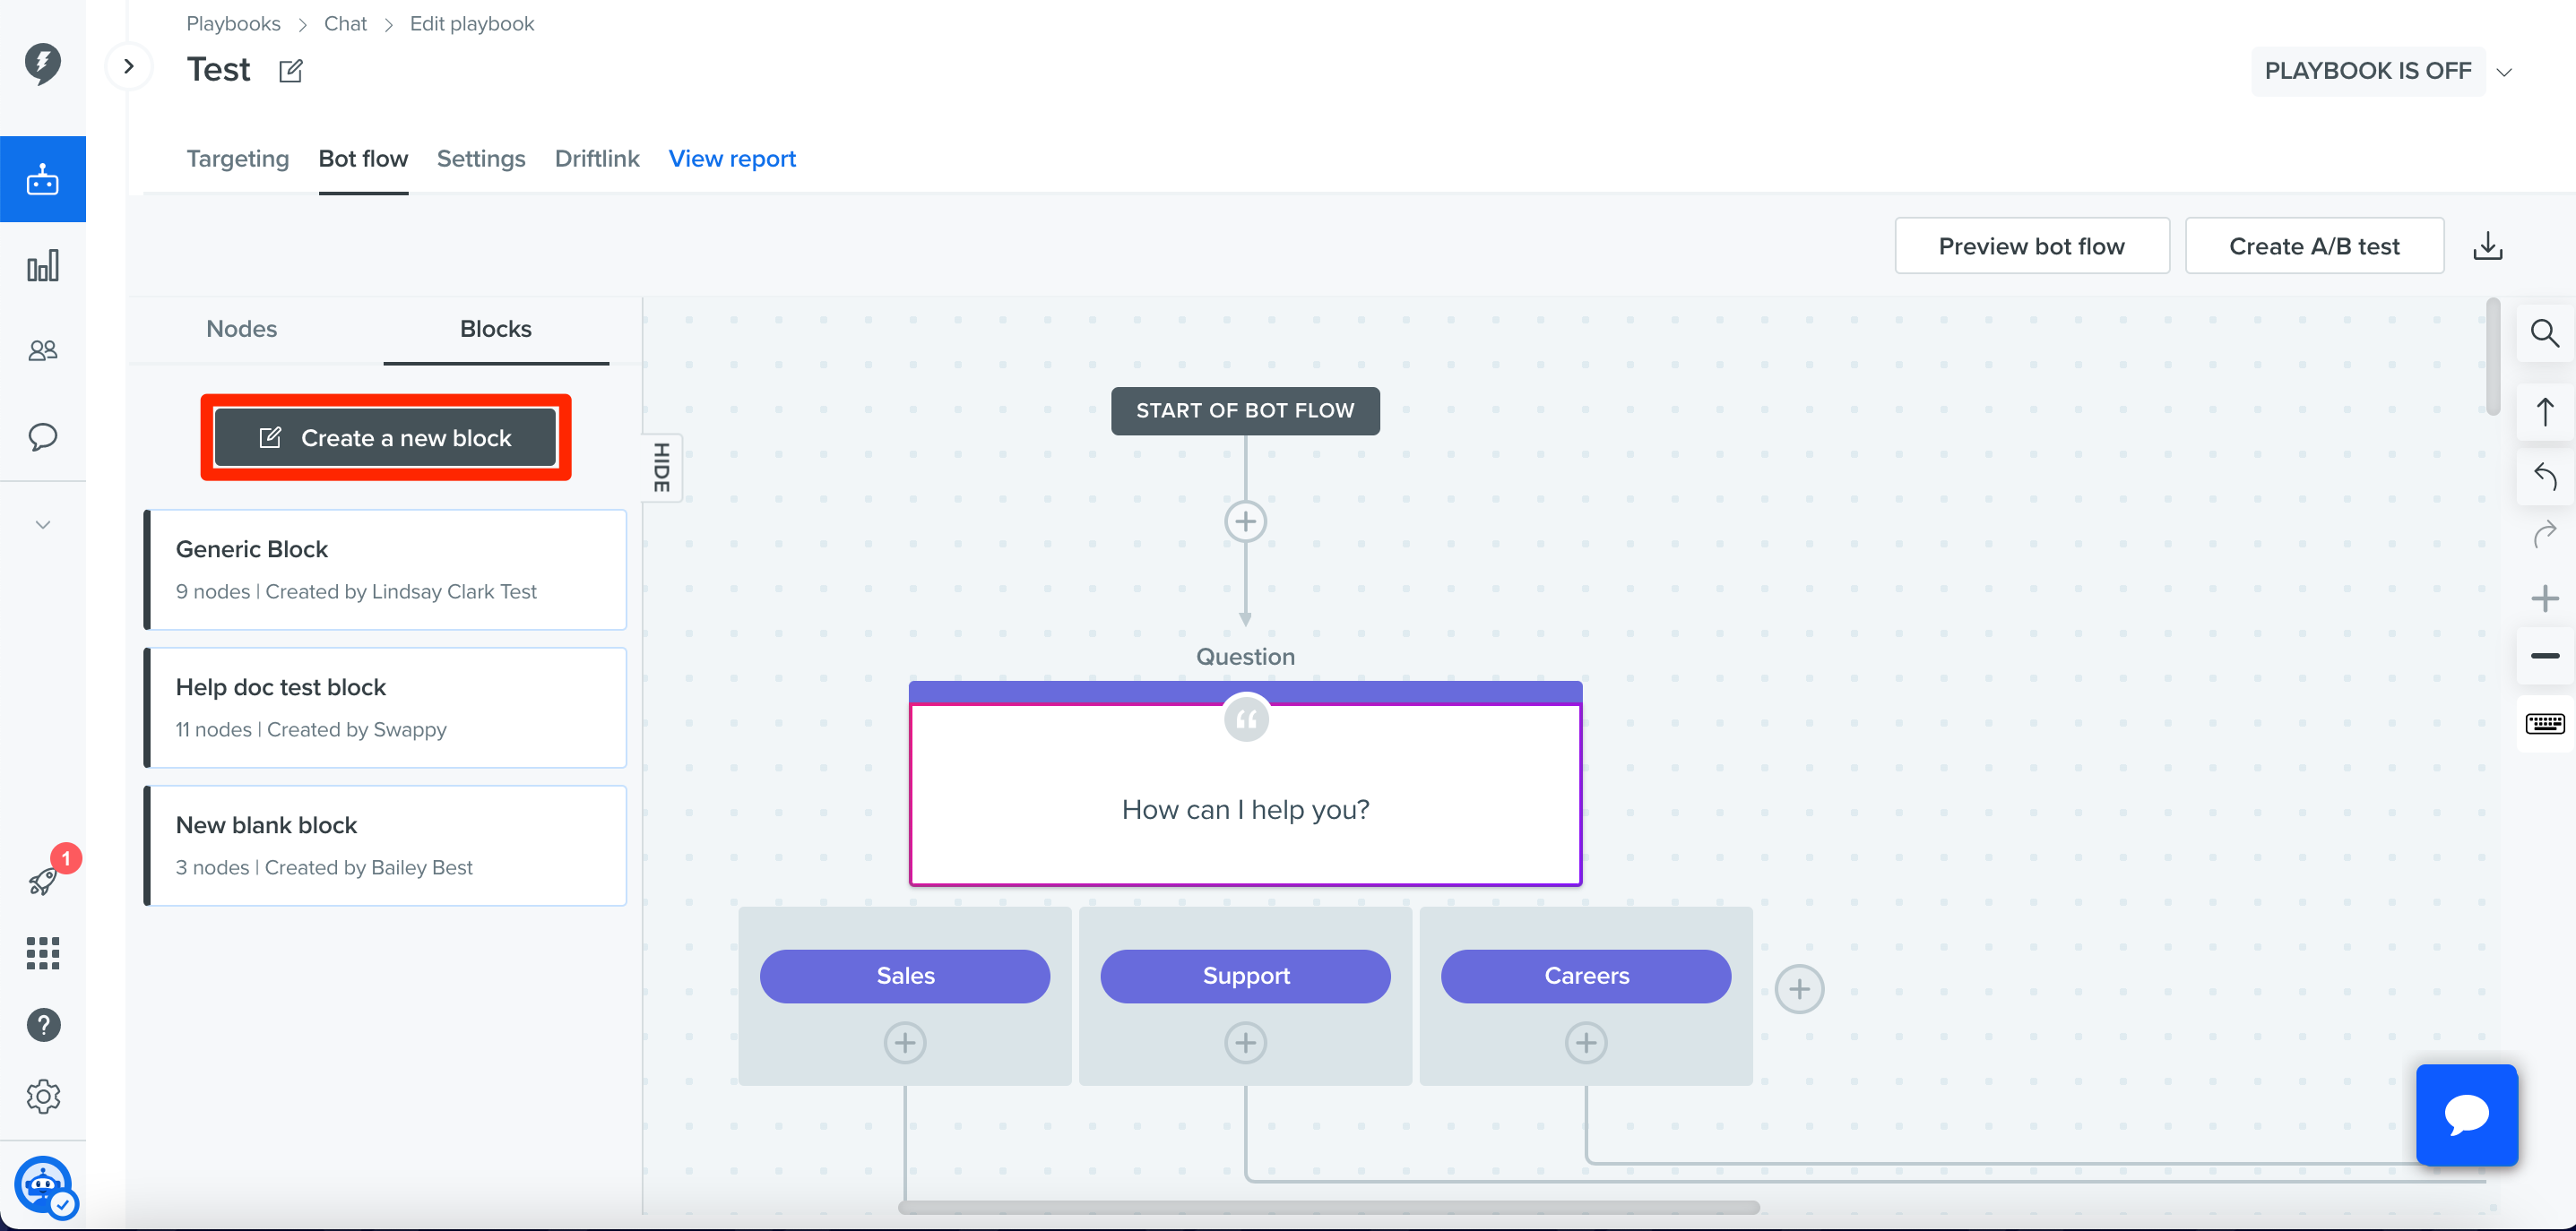Click the download bot flow icon

(x=2488, y=245)
